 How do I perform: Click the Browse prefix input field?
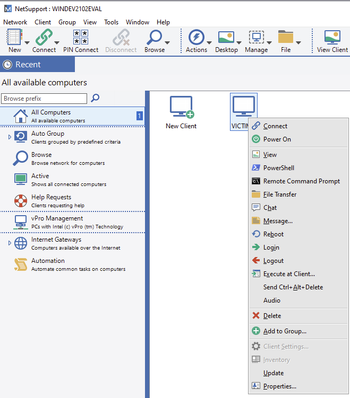click(x=44, y=99)
